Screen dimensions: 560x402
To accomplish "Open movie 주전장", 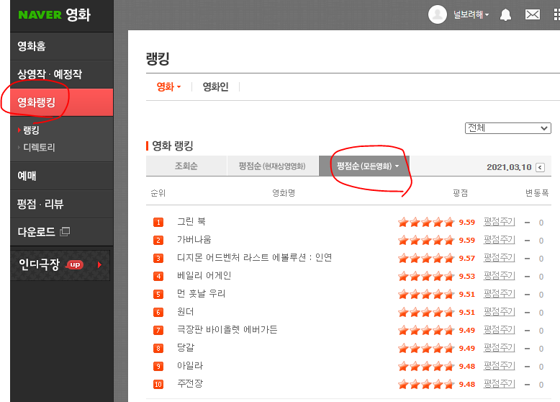I will (x=190, y=384).
